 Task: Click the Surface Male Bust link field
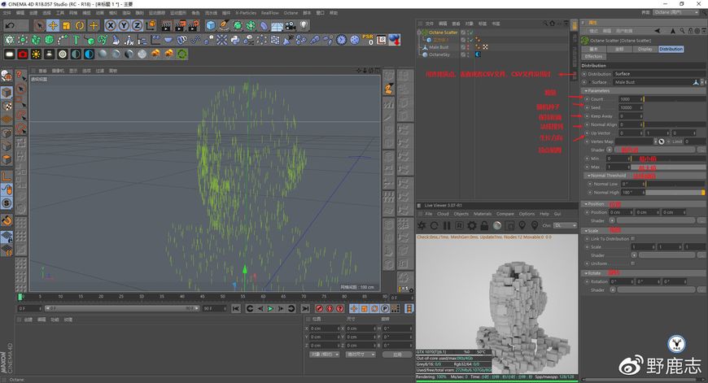(x=653, y=82)
